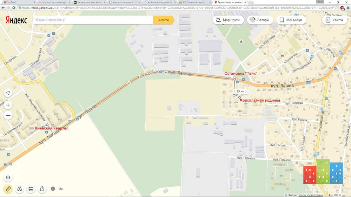Screen dimensions: 351x197
Task: Open Мої місця bookmarks
Action: 291,20
